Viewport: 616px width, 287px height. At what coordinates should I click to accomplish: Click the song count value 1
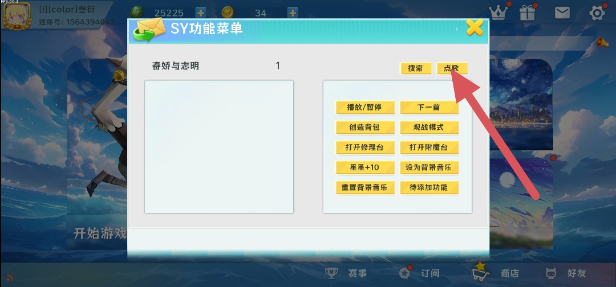point(278,66)
